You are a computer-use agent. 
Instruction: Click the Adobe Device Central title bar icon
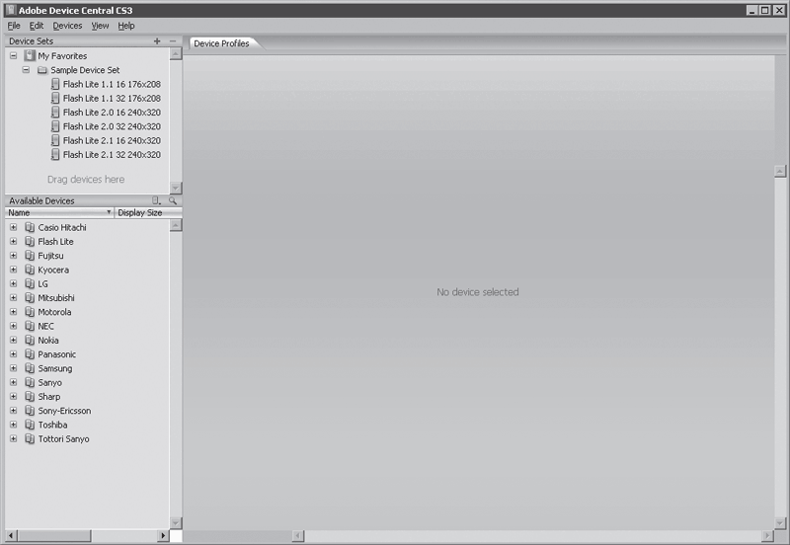pyautogui.click(x=11, y=10)
